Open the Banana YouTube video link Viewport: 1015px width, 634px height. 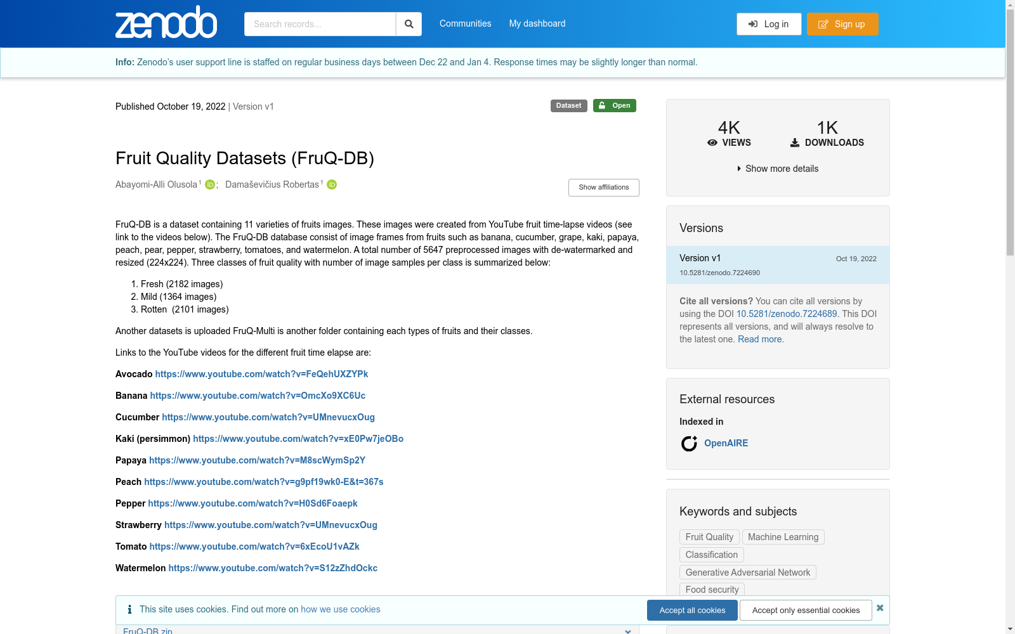pyautogui.click(x=258, y=396)
